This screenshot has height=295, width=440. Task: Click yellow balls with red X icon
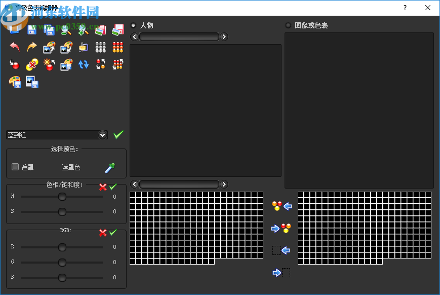(32, 64)
